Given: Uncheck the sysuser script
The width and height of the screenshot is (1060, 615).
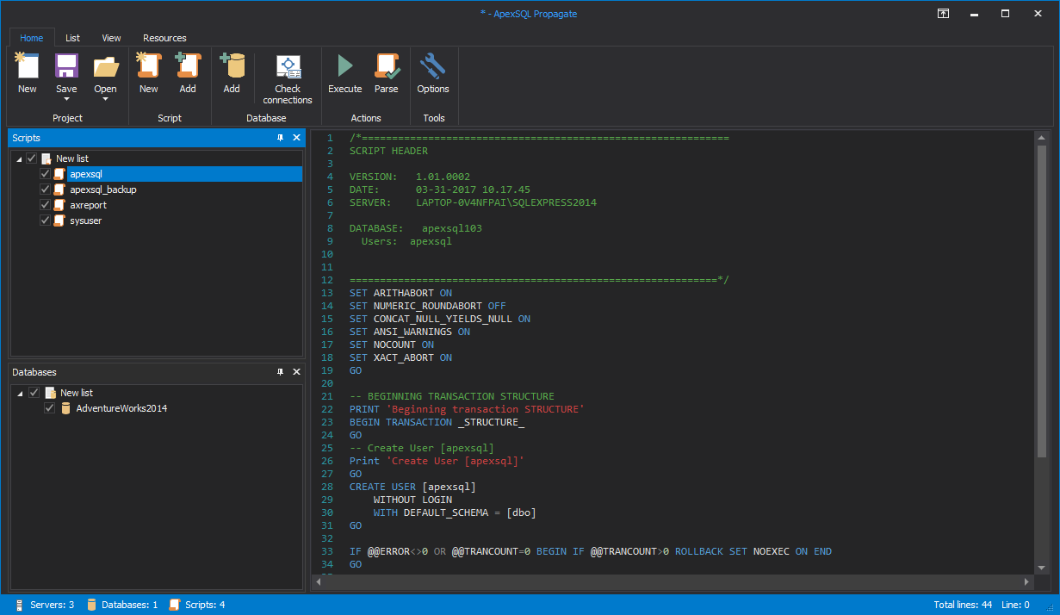Looking at the screenshot, I should (45, 221).
